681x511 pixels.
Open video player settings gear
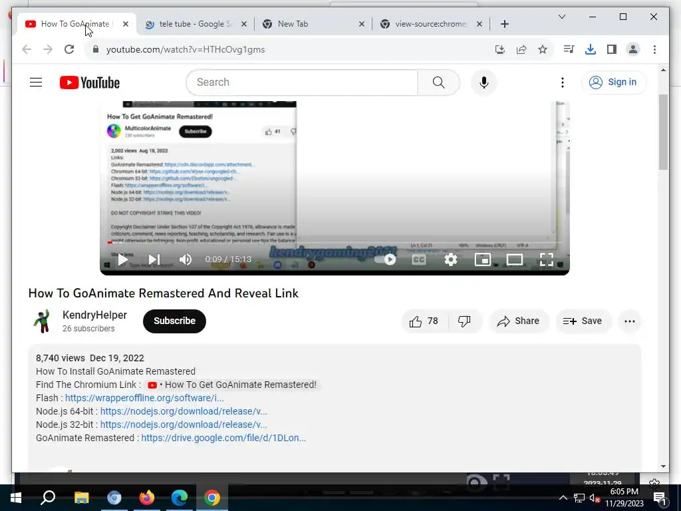451,259
